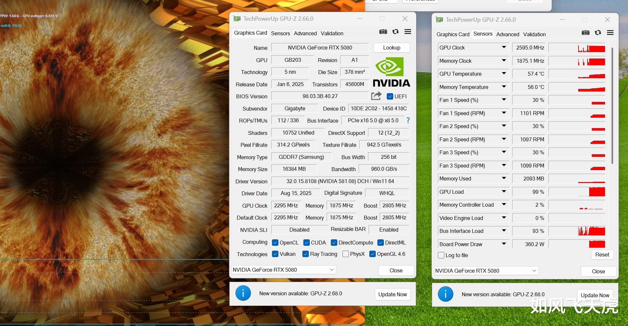Open GPU selector dropdown in Sensors window
628x326 pixels.
[486, 271]
